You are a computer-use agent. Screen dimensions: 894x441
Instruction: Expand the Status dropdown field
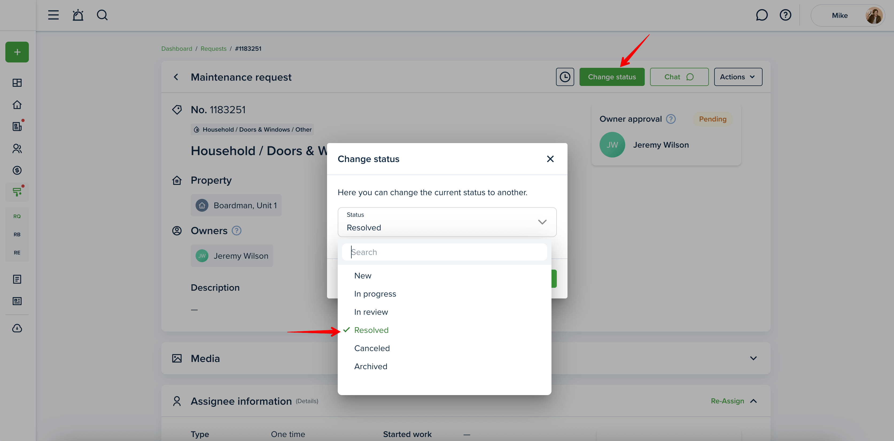(447, 222)
